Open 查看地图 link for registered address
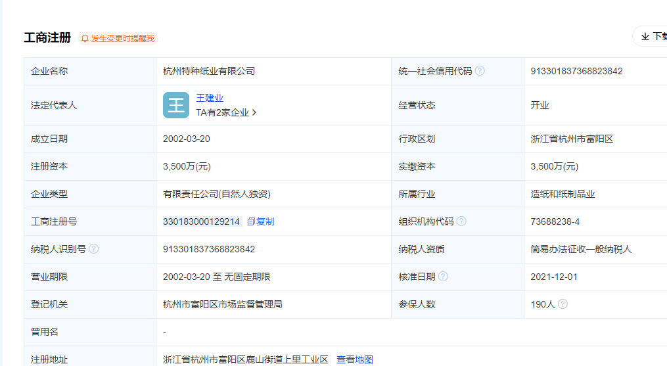The width and height of the screenshot is (667, 366). (355, 359)
